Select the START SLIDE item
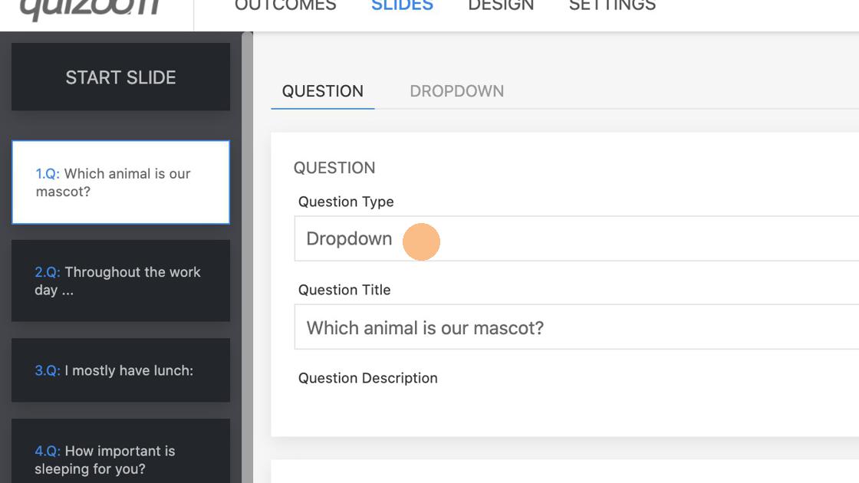The height and width of the screenshot is (483, 859). point(120,77)
